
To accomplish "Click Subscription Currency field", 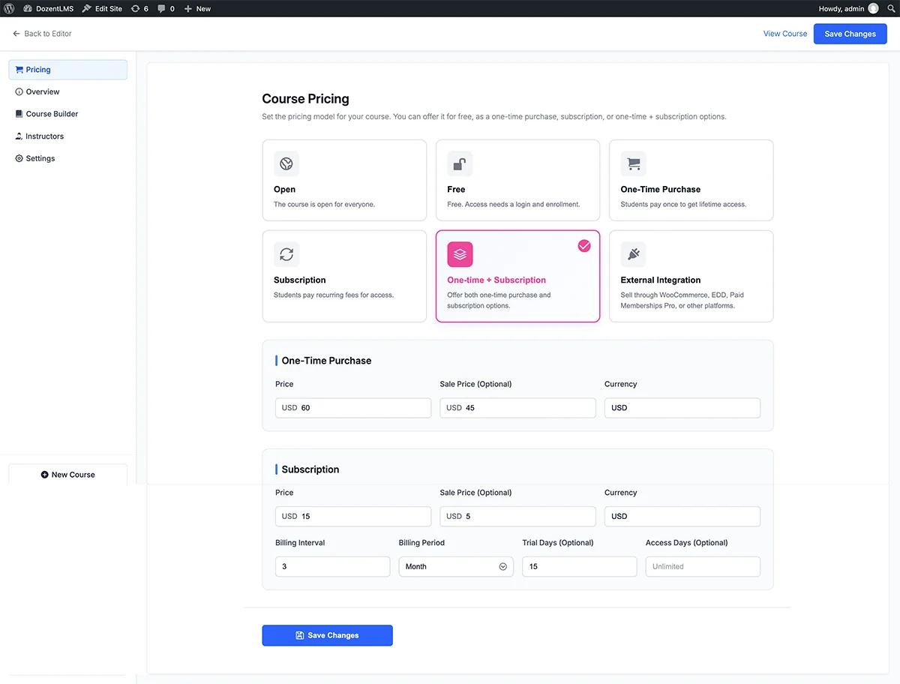I will [x=682, y=517].
